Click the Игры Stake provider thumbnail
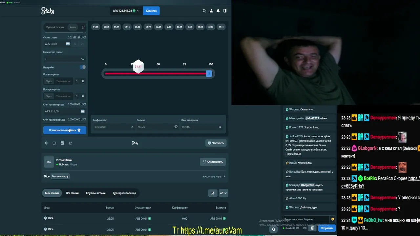 click(x=49, y=162)
